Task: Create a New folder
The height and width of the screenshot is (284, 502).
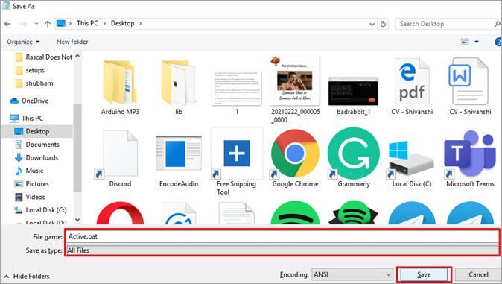Action: click(72, 42)
